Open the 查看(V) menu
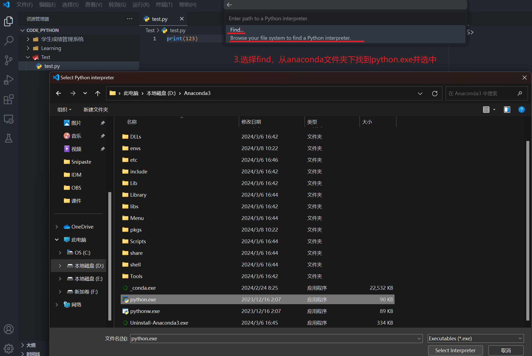This screenshot has width=532, height=356. [x=93, y=5]
